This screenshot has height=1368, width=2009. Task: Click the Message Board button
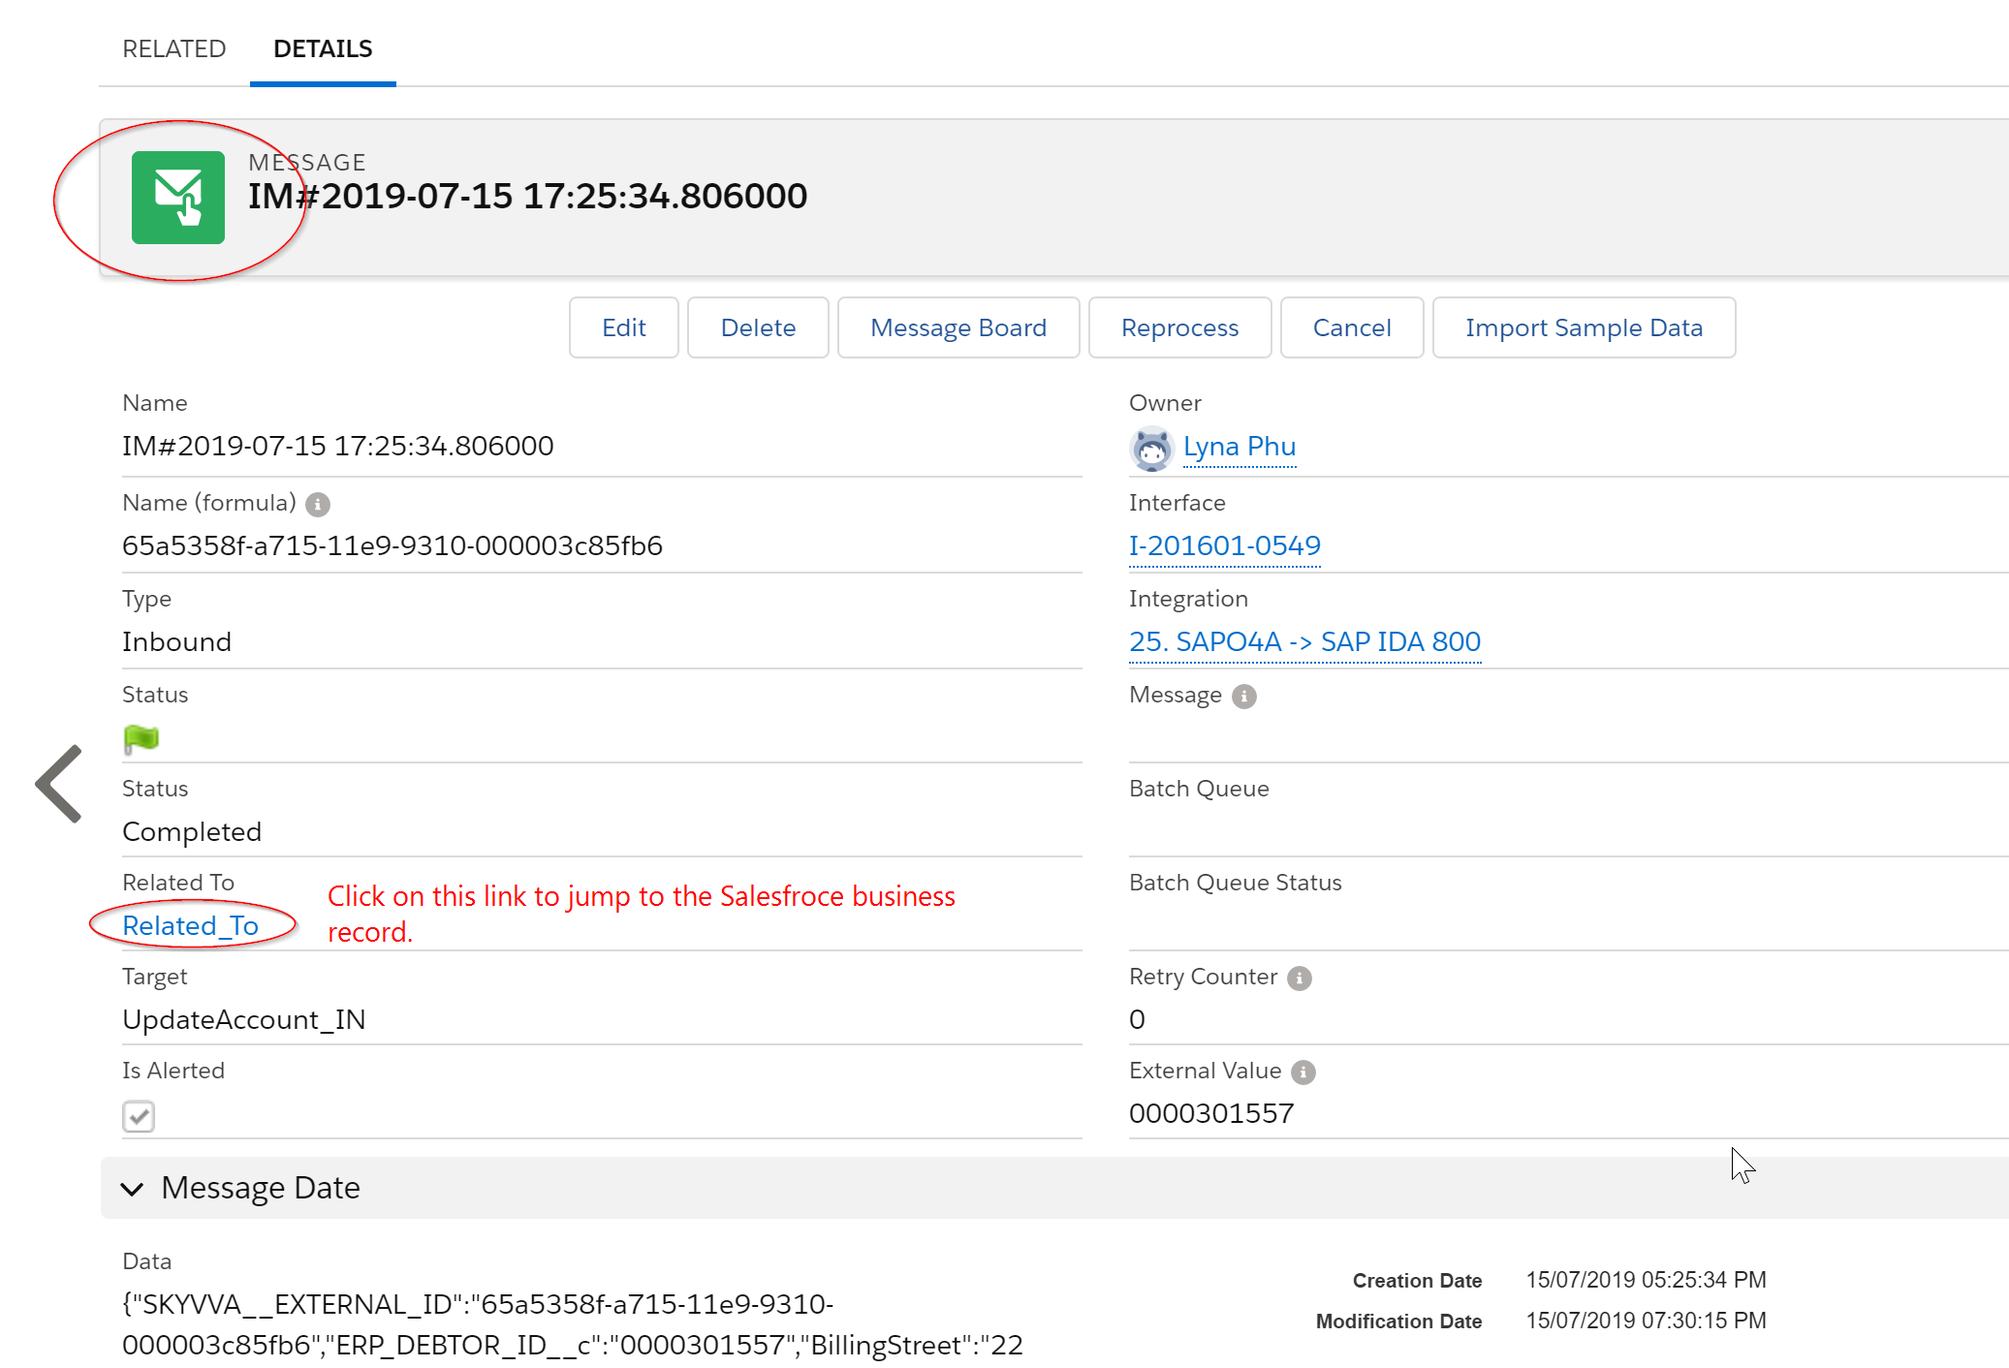(x=957, y=328)
